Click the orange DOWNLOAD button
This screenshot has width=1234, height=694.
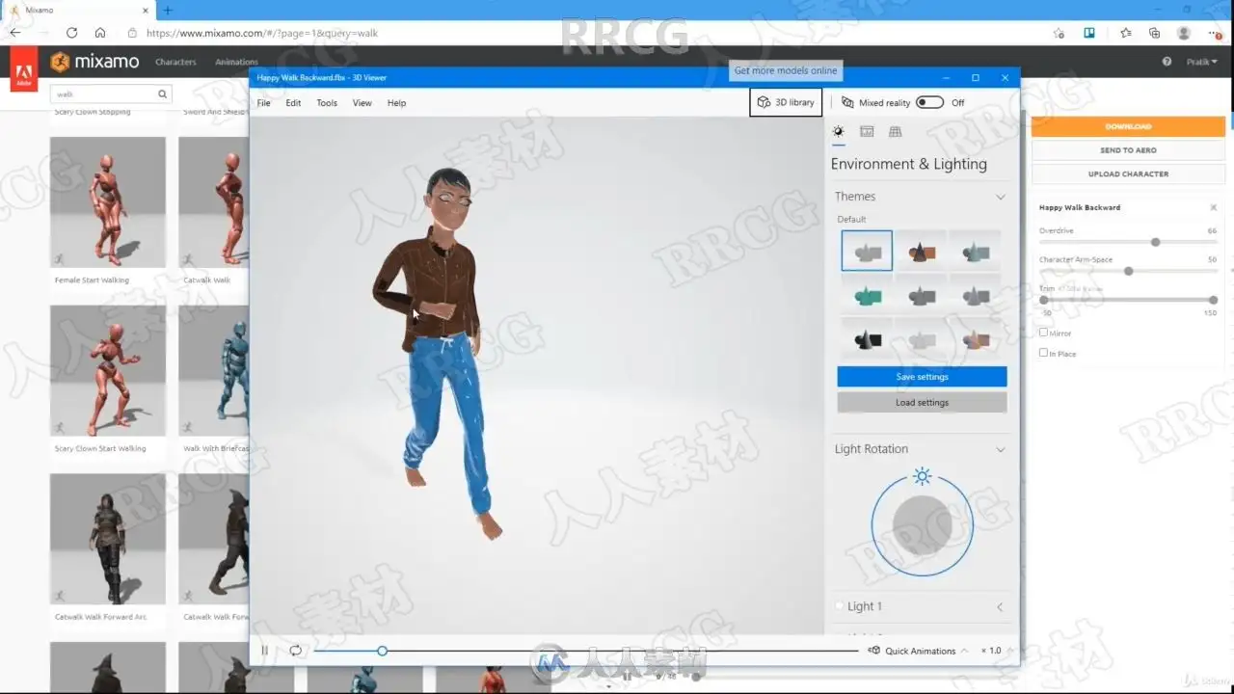(x=1128, y=126)
